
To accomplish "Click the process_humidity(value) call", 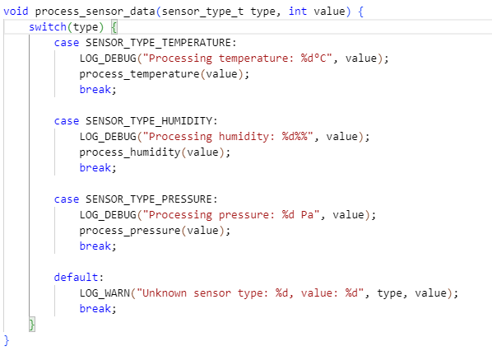I will 152,152.
